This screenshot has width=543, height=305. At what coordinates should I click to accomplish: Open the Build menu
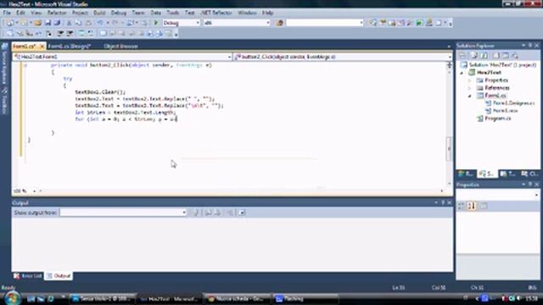[99, 13]
